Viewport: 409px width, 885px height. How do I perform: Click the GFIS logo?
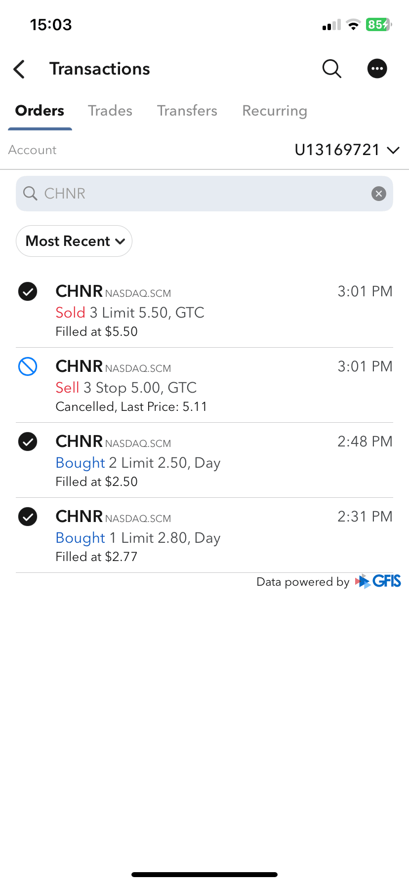378,581
